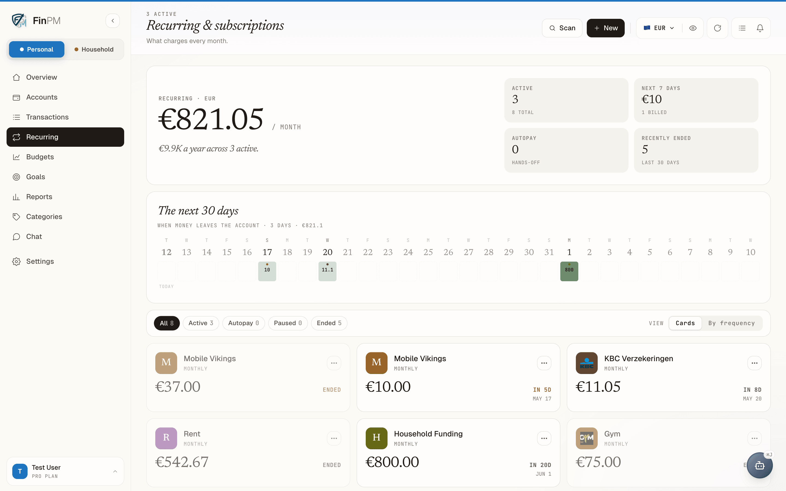This screenshot has width=786, height=491.
Task: Open the Budgets section
Action: coord(65,157)
